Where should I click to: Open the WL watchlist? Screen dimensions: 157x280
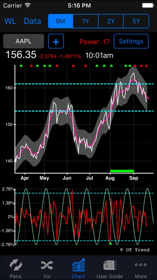[10, 21]
